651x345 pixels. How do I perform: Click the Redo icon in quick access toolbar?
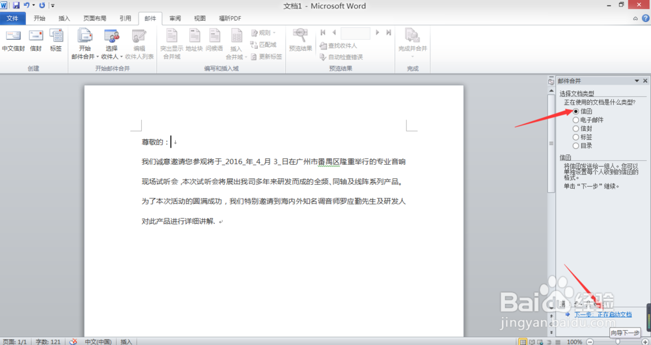[42, 5]
